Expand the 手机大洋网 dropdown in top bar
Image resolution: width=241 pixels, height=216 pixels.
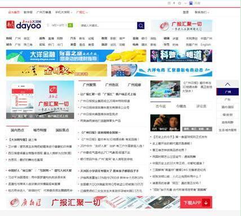64,12
